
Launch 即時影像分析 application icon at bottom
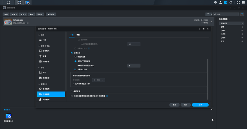click(9, 116)
